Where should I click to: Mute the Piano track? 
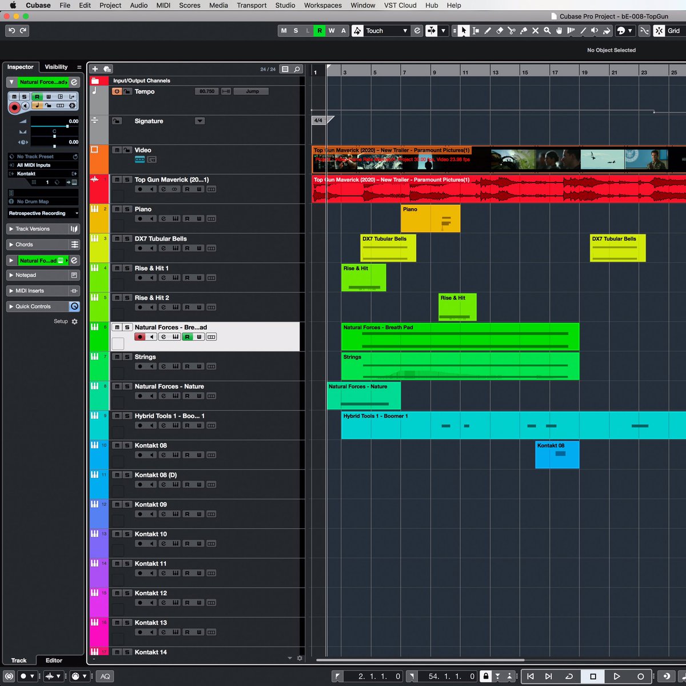(x=117, y=209)
